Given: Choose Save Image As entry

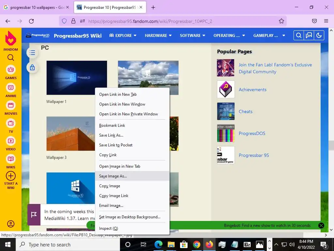Looking at the screenshot, I should 132,176.
